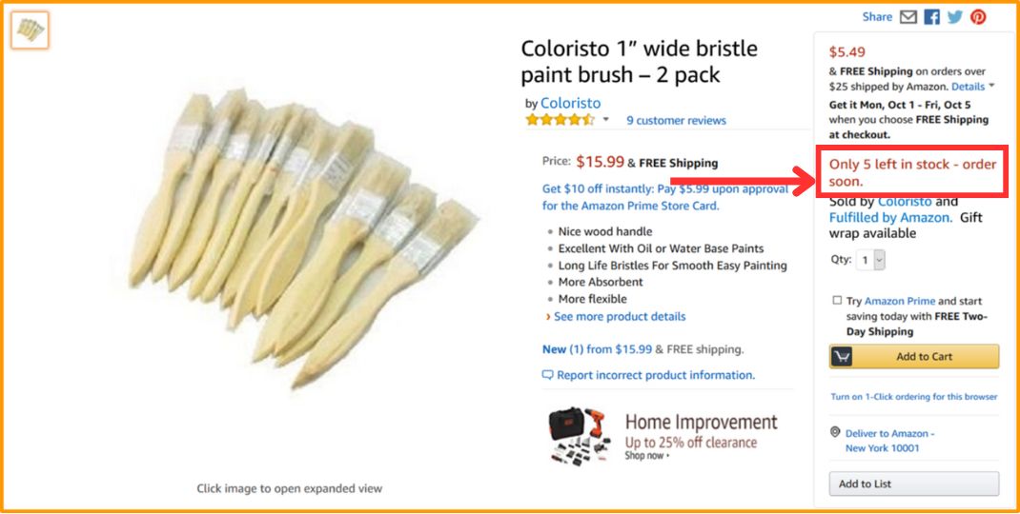Turn on 1-Click ordering for this browser
1020x514 pixels.
pyautogui.click(x=914, y=396)
